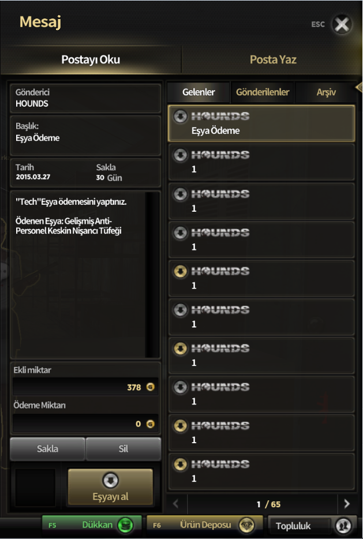Select the last HOUNDS mail in the list

pos(261,471)
